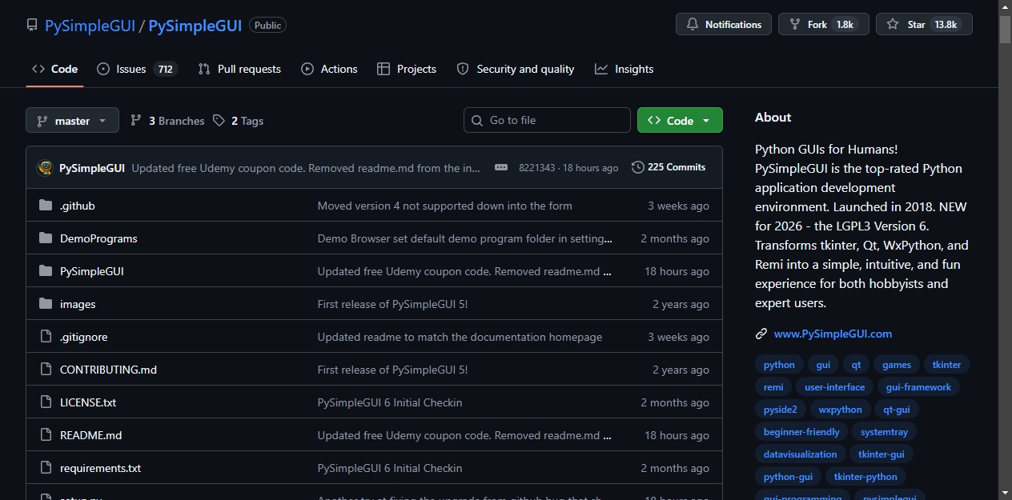Open the Projects tab

pyautogui.click(x=407, y=69)
